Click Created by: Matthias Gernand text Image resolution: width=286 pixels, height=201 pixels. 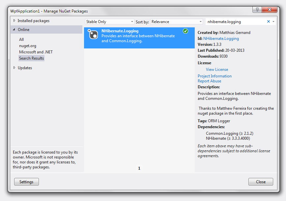point(224,33)
